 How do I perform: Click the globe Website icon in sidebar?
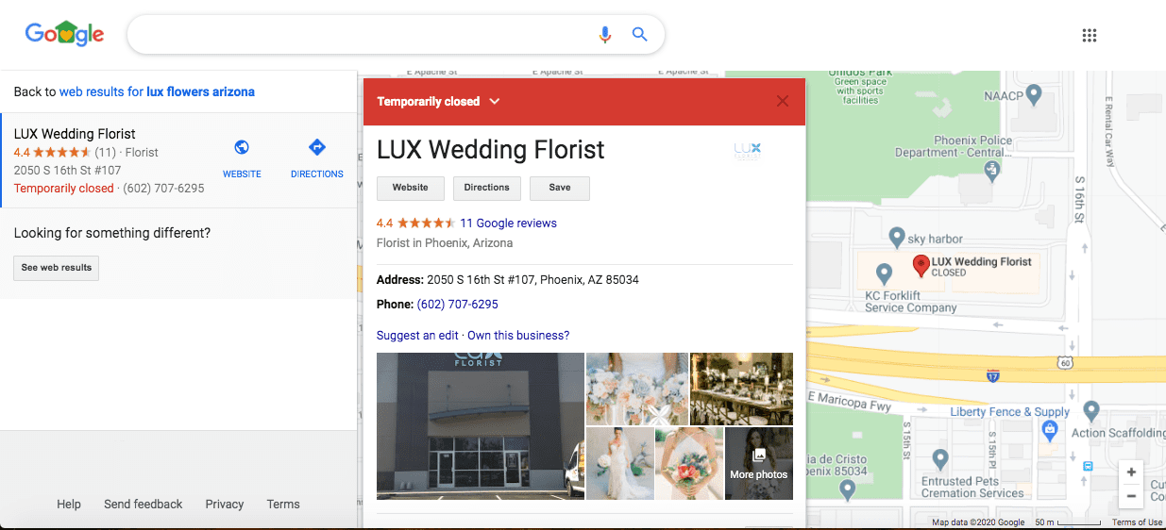click(x=242, y=147)
